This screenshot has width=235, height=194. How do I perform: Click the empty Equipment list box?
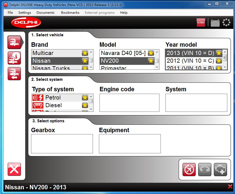[x=130, y=144]
